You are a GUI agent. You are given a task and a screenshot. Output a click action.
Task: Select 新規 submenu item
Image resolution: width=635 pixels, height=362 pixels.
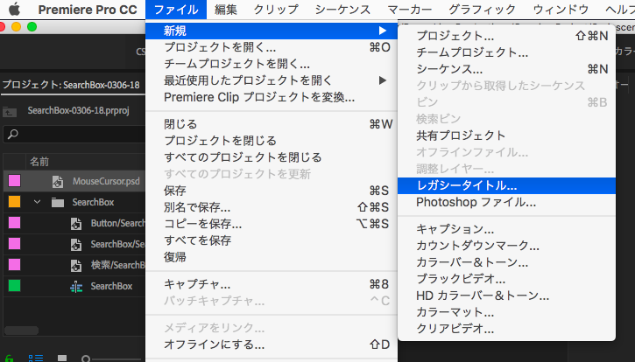(272, 31)
